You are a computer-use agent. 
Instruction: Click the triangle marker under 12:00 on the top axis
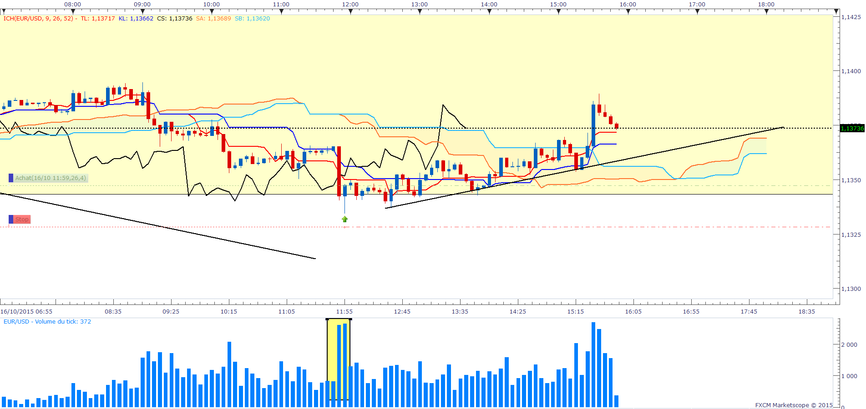(350, 12)
